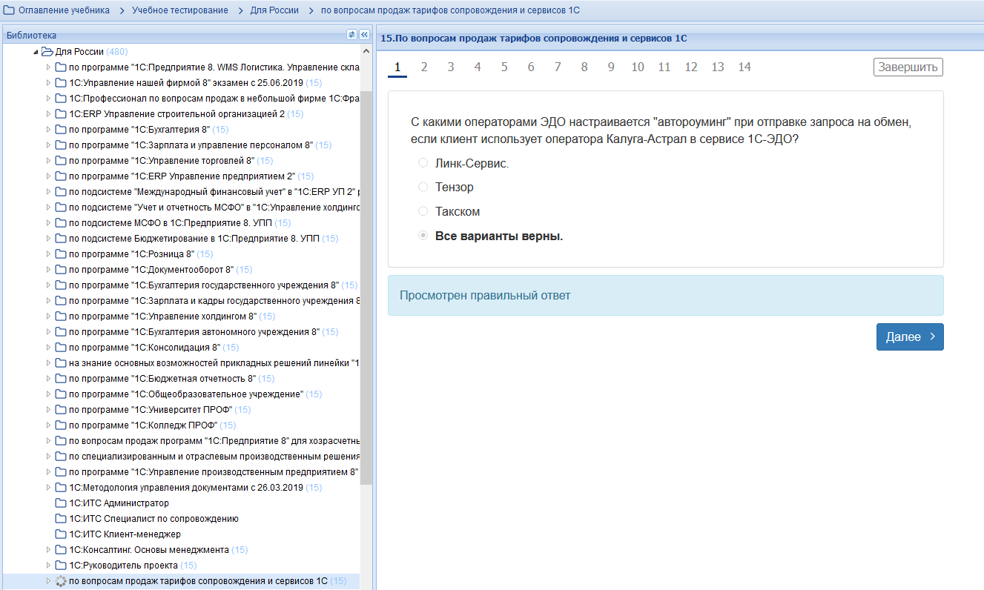This screenshot has width=984, height=590.
Task: Click the folder icon for 1С:ИТС Администратор
Action: coord(61,503)
